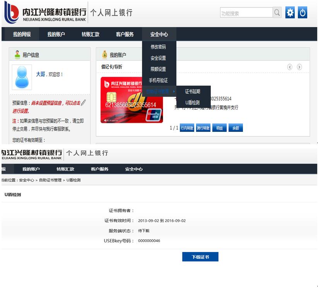Open 客户服务 in the home page nav bar
The height and width of the screenshot is (288, 318).
(x=125, y=34)
